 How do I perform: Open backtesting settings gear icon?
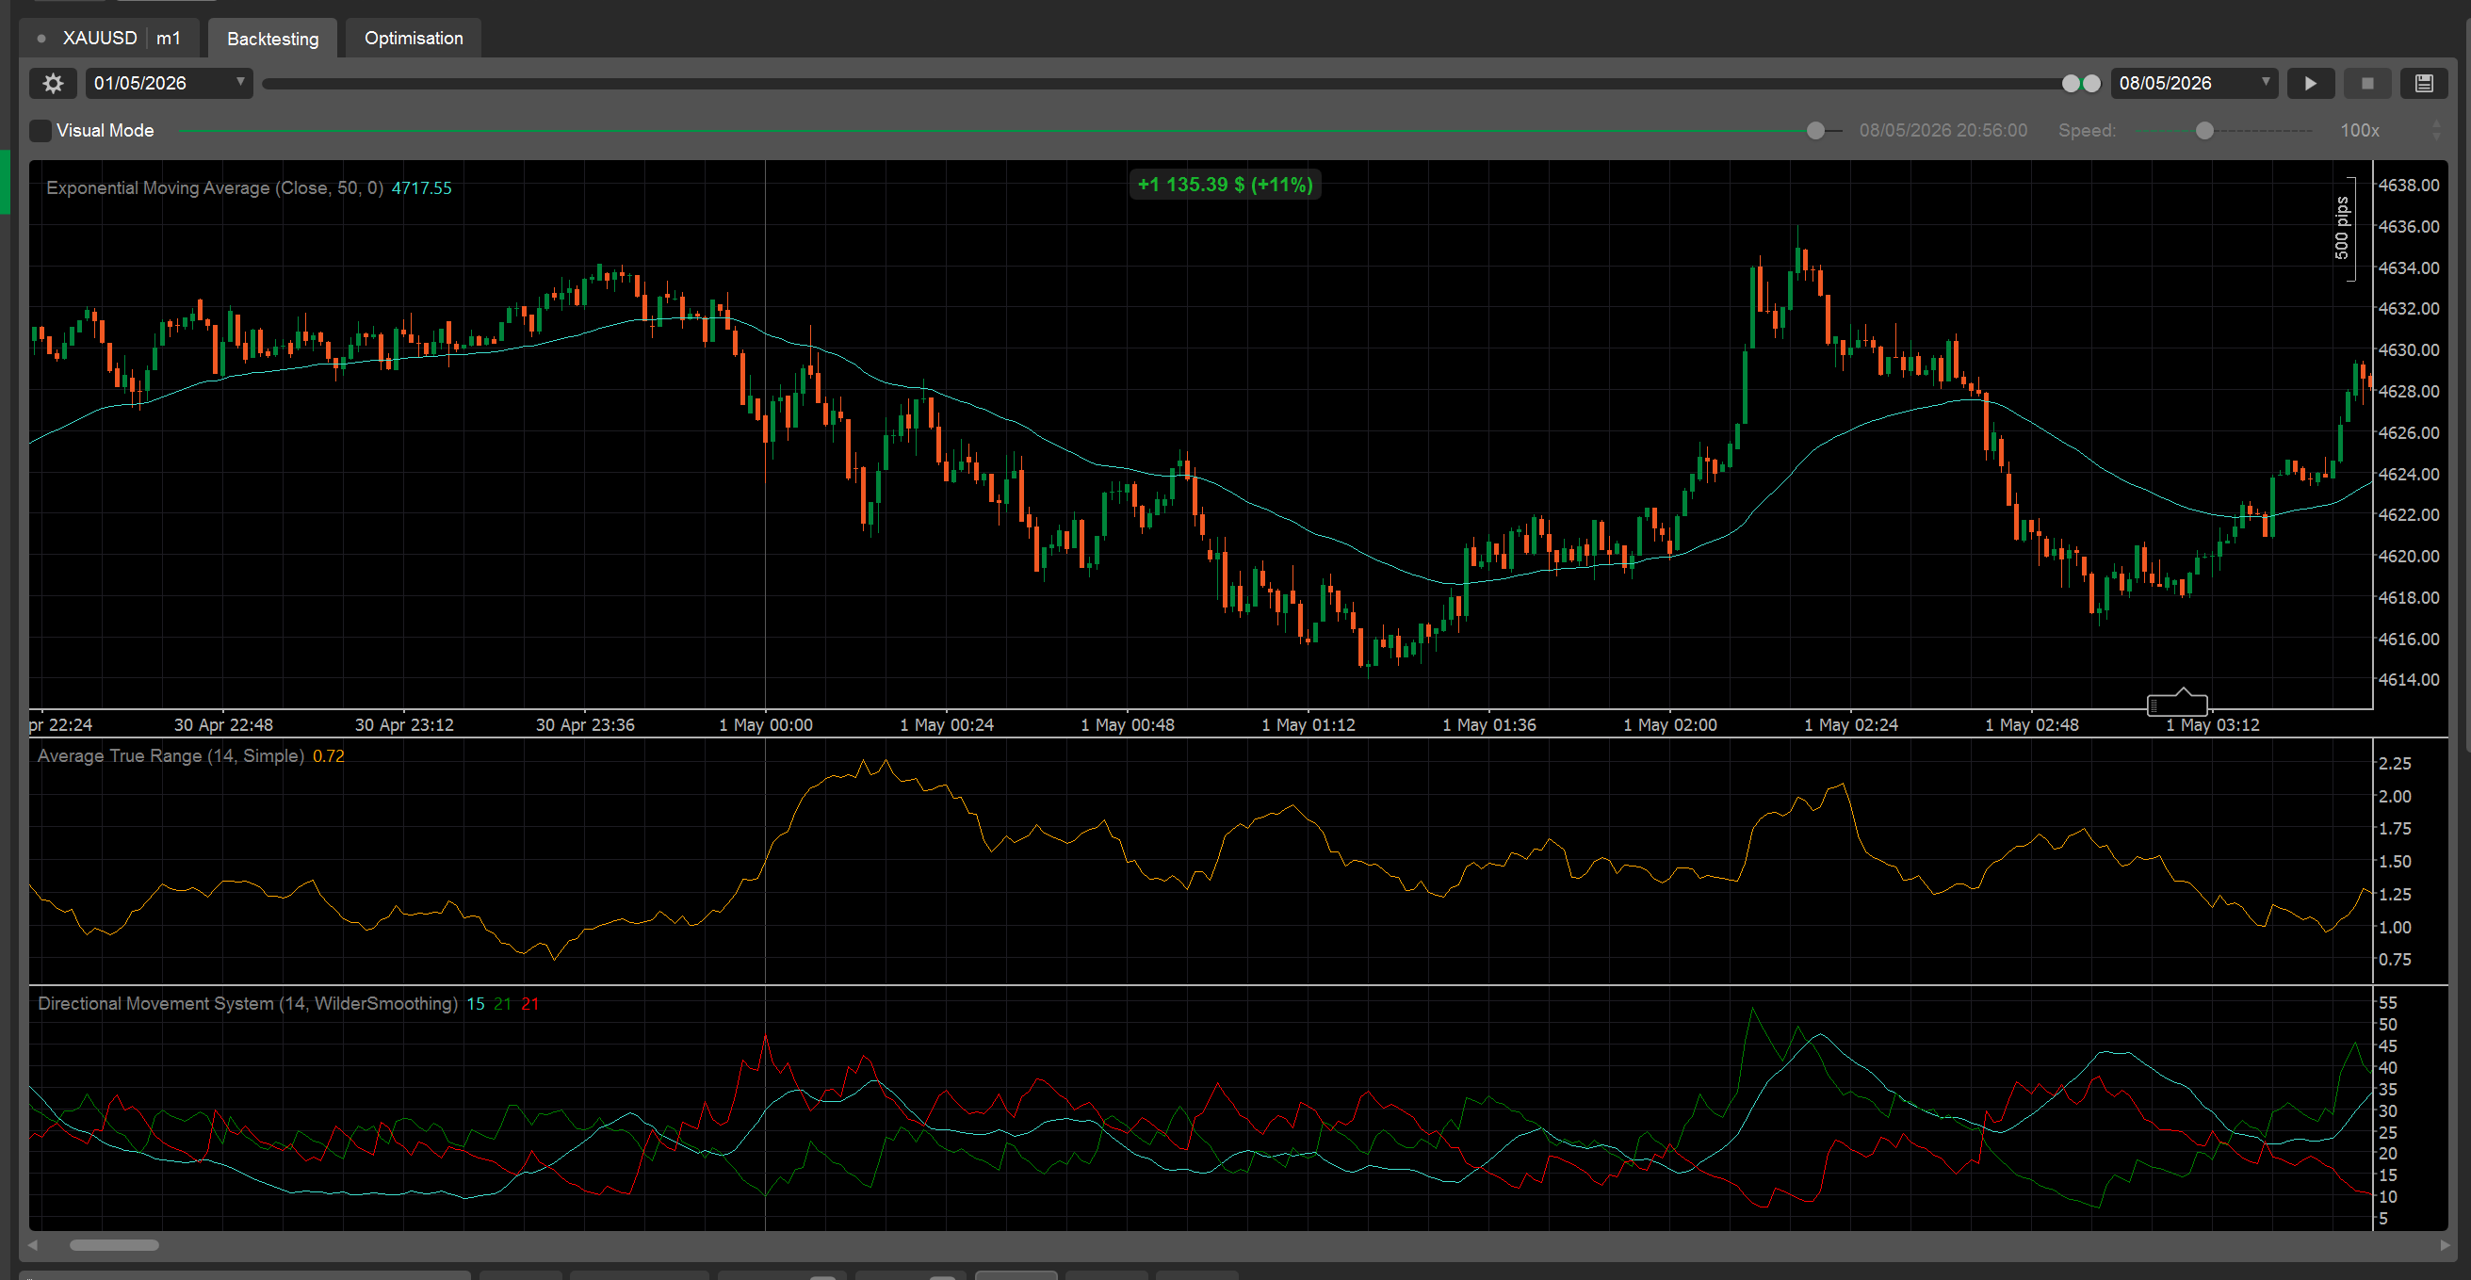(53, 84)
